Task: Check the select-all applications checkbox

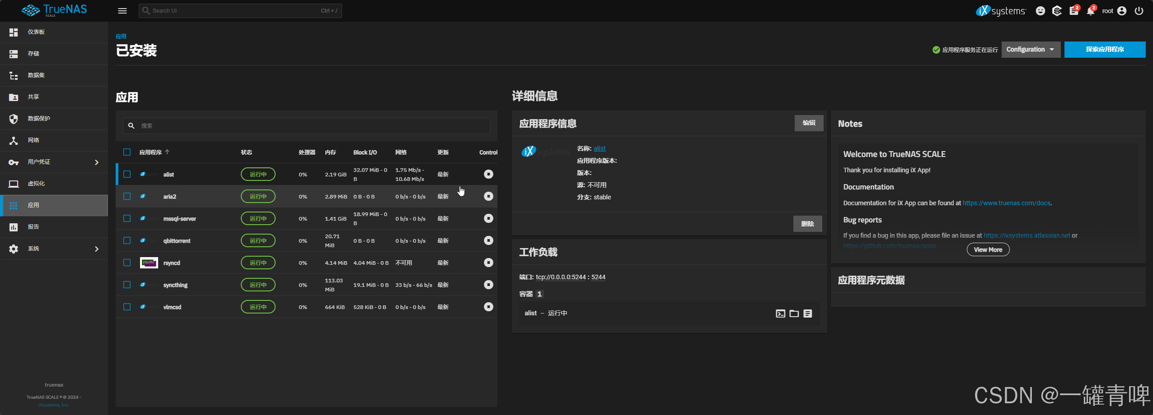Action: tap(127, 152)
